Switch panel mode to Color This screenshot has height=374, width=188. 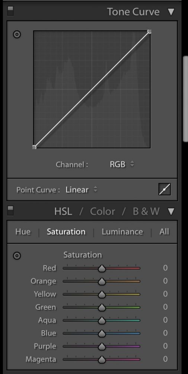pyautogui.click(x=102, y=212)
